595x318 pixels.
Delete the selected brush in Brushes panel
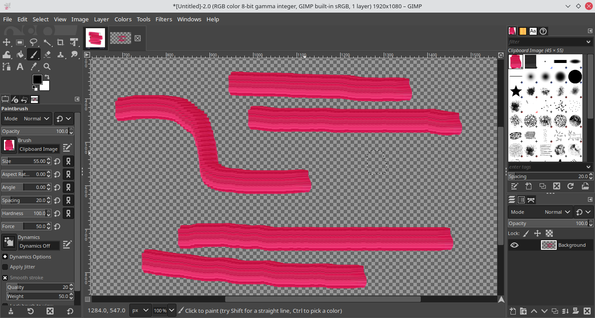coord(557,186)
